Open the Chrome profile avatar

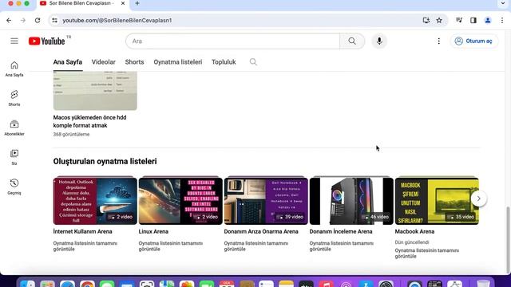click(488, 20)
